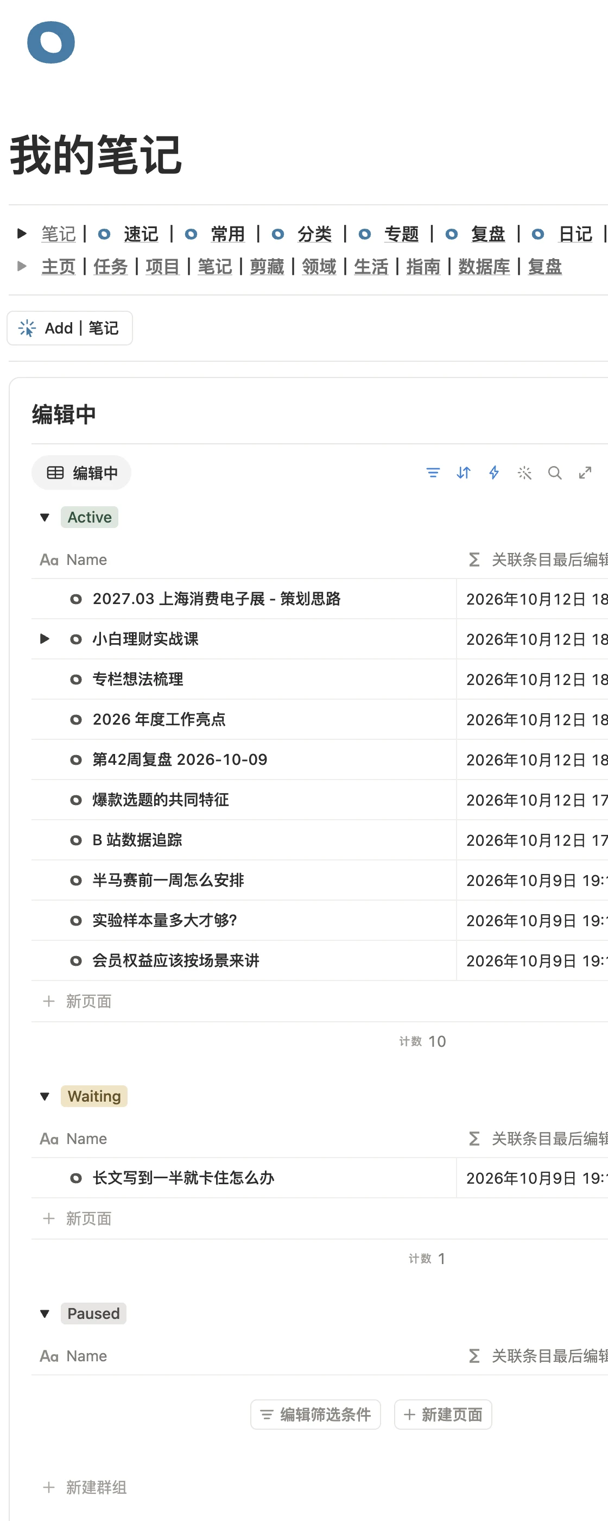The width and height of the screenshot is (608, 1521).
Task: Collapse the Paused group
Action: pos(45,1315)
